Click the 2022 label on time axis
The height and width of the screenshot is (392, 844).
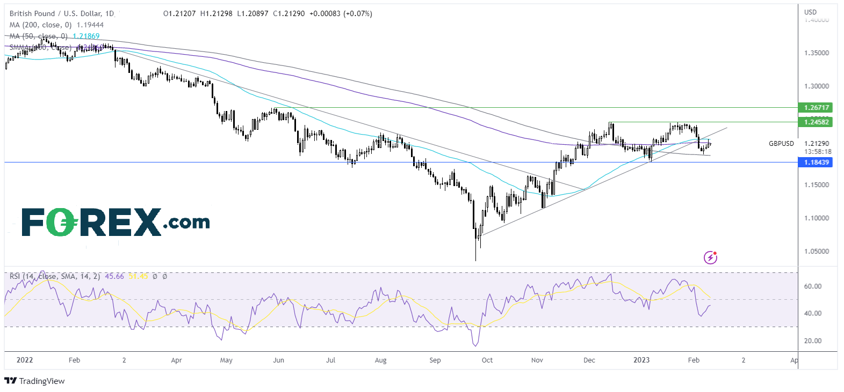click(x=25, y=360)
